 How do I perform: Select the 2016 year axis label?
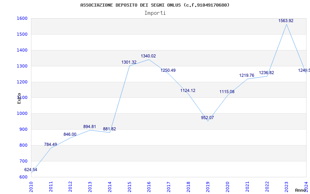[x=149, y=187]
